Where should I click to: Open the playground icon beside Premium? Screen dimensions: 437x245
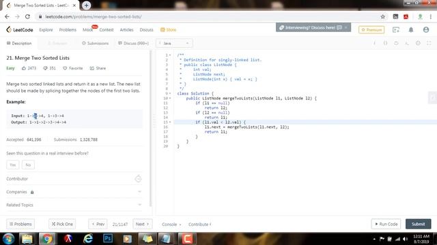(396, 30)
